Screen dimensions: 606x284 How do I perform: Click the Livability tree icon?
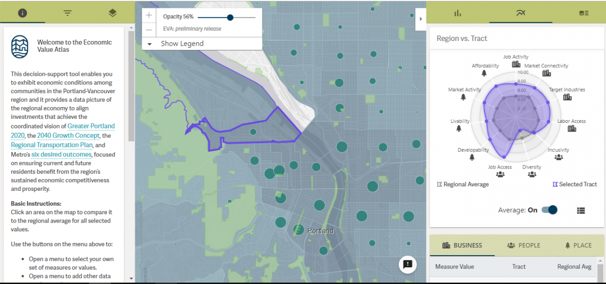(459, 128)
